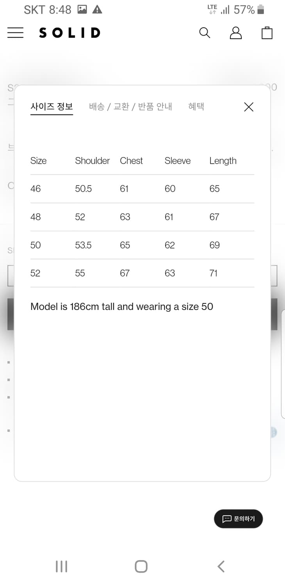
Task: Tap the status bar battery indicator
Action: click(260, 9)
